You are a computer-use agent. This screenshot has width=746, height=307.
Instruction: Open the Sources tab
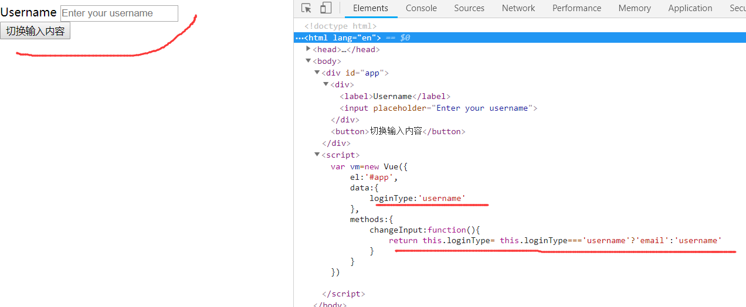tap(469, 8)
